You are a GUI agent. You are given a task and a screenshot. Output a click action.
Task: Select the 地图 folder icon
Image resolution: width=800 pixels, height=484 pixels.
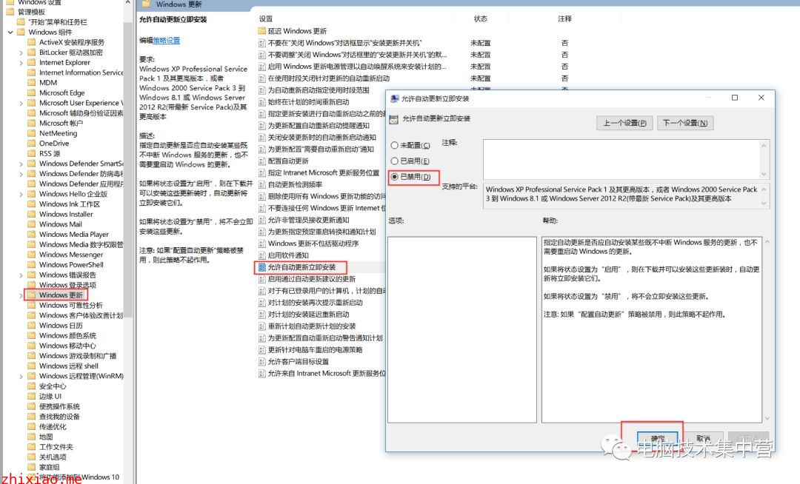click(31, 437)
